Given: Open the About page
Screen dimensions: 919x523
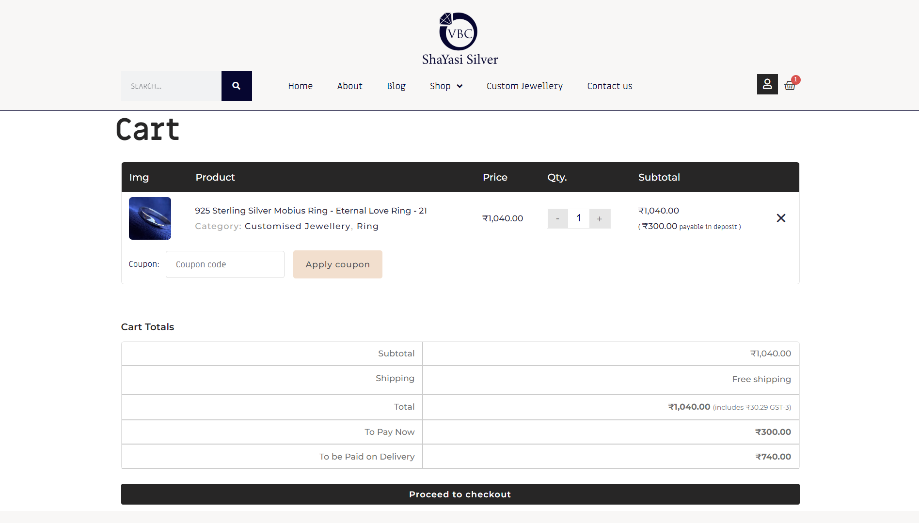Looking at the screenshot, I should [x=349, y=86].
